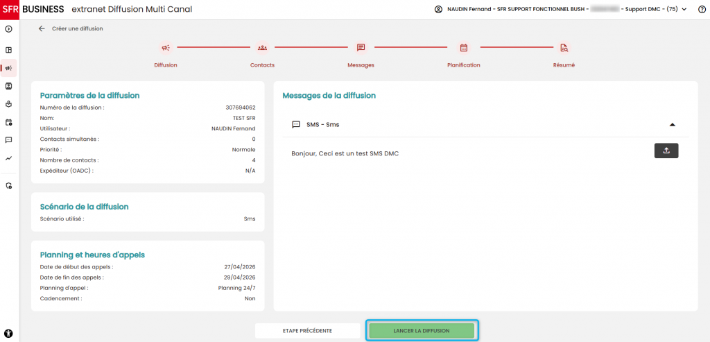Click the Expéditeur (OADC) value N/A
Screen dimensions: 710x342
coord(250,171)
